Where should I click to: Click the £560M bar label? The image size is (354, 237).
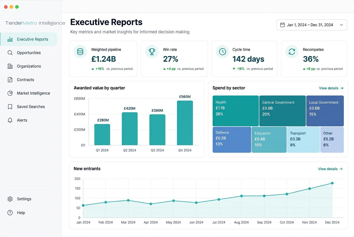pos(185,97)
